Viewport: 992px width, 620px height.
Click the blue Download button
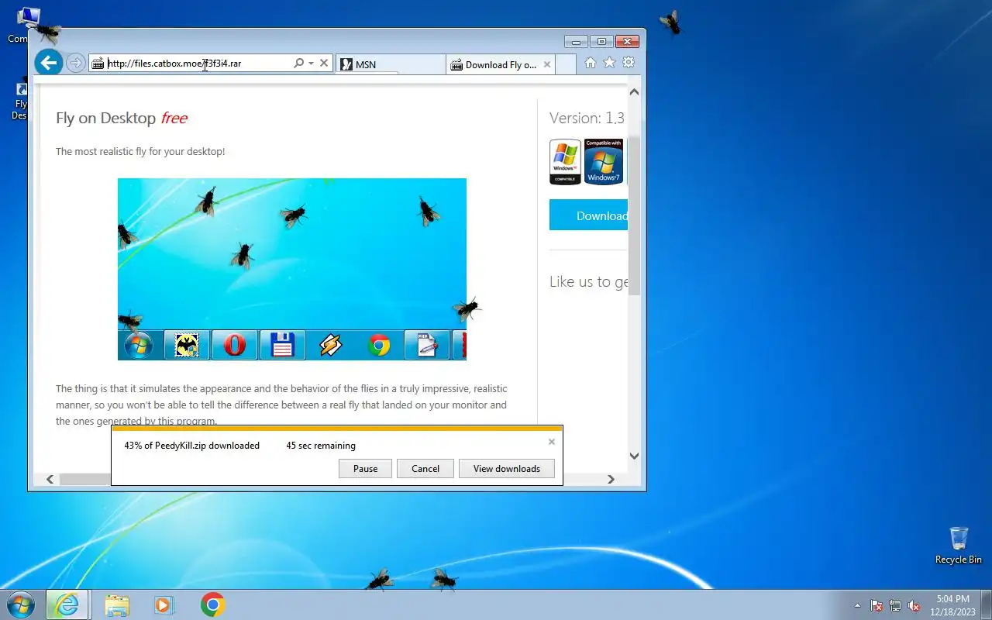point(588,215)
